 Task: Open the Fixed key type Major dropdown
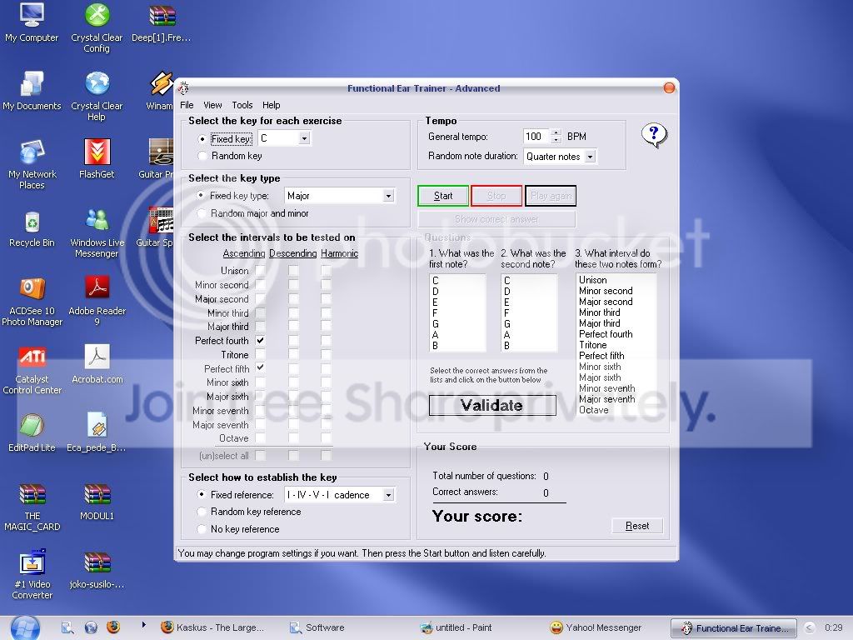[388, 196]
